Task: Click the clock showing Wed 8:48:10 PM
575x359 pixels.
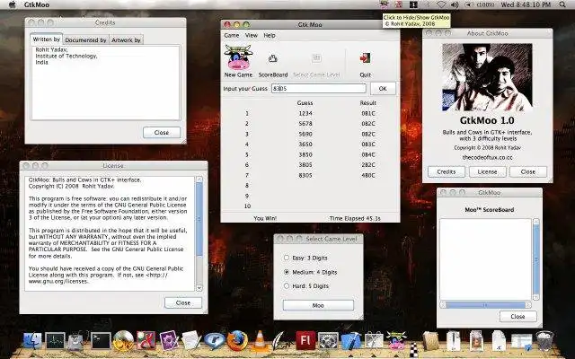Action: 526,4
